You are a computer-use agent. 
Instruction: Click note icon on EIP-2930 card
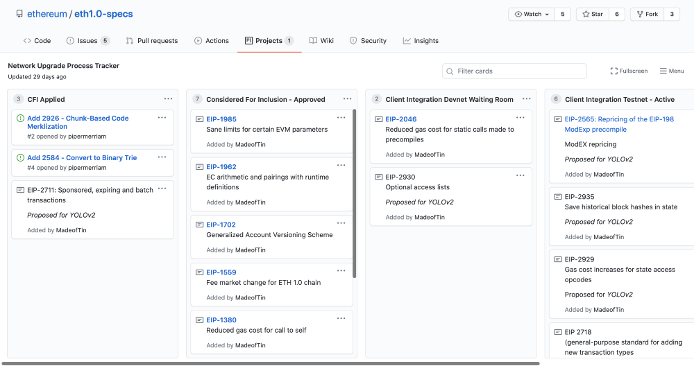[x=379, y=177]
